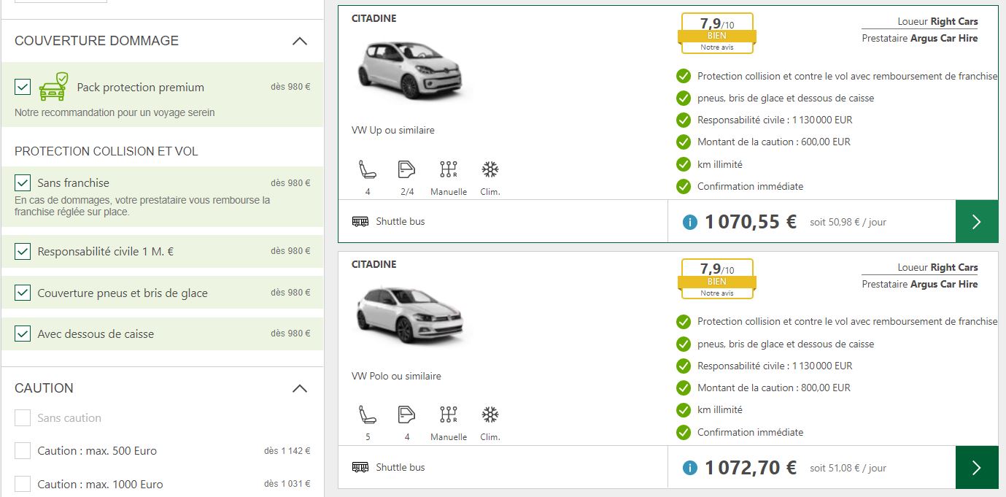Enable Caution max. 500 Euro filter
Image resolution: width=1006 pixels, height=497 pixels.
[23, 451]
